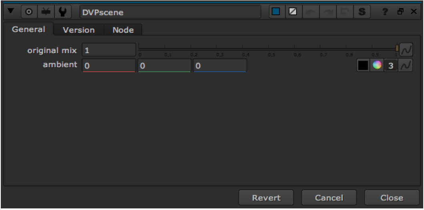Viewport: 424px width, 210px height.
Task: Switch to the Version tab
Action: click(78, 30)
